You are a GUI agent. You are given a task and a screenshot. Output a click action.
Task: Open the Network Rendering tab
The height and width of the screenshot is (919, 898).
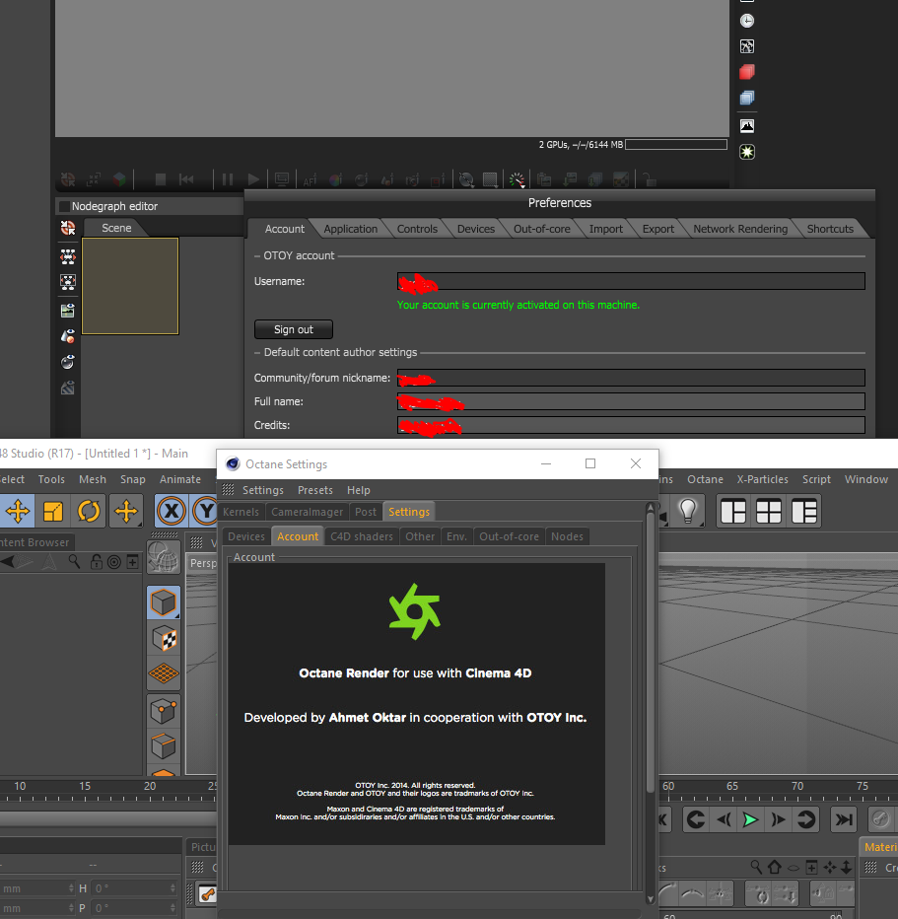click(740, 229)
